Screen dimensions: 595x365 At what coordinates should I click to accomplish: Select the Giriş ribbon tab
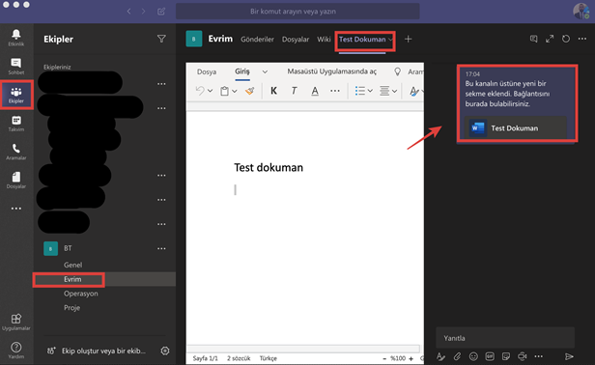242,71
